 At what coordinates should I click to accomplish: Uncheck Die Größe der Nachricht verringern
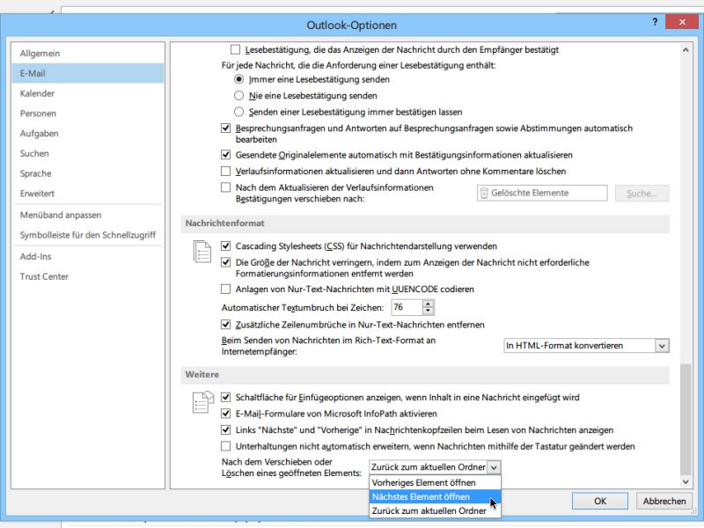pyautogui.click(x=226, y=262)
